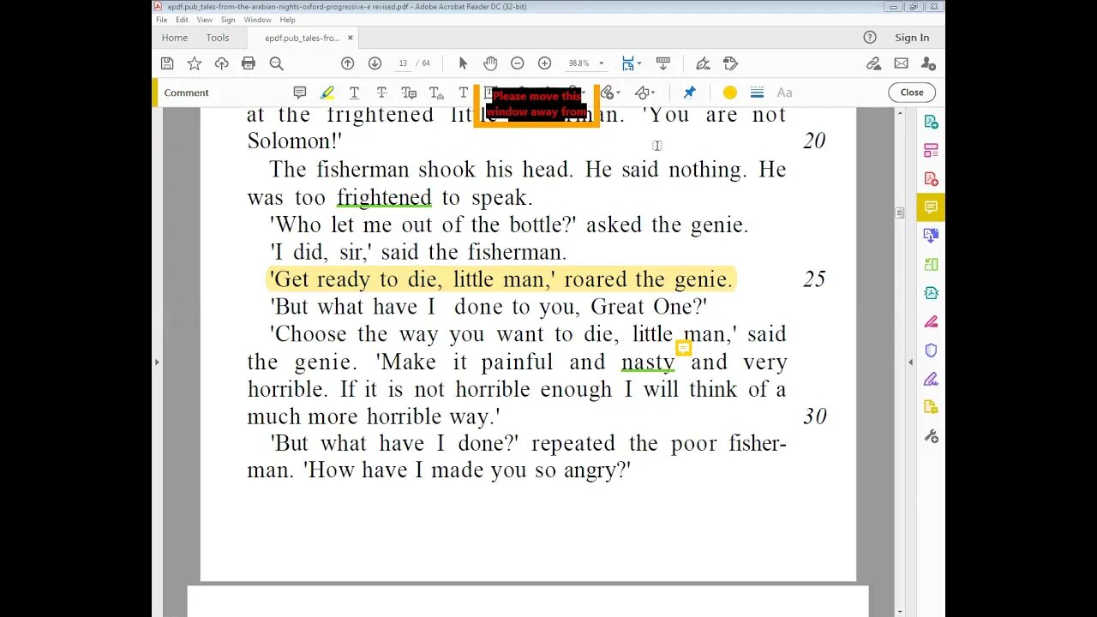
Task: Select the strikethrough text tool
Action: coord(381,93)
